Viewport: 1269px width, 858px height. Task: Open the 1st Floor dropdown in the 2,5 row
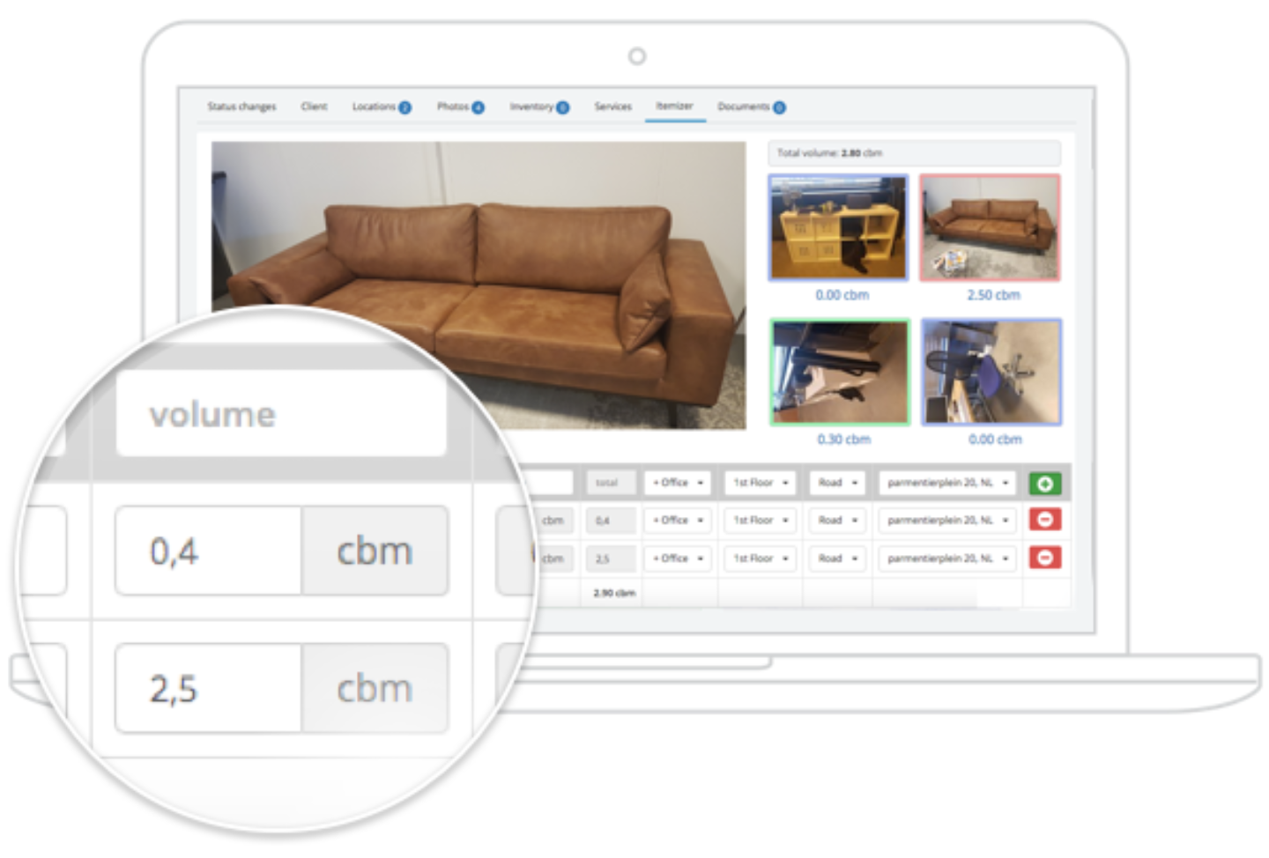760,558
